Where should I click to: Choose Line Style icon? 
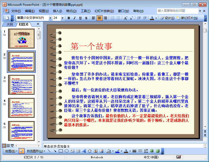134,151
